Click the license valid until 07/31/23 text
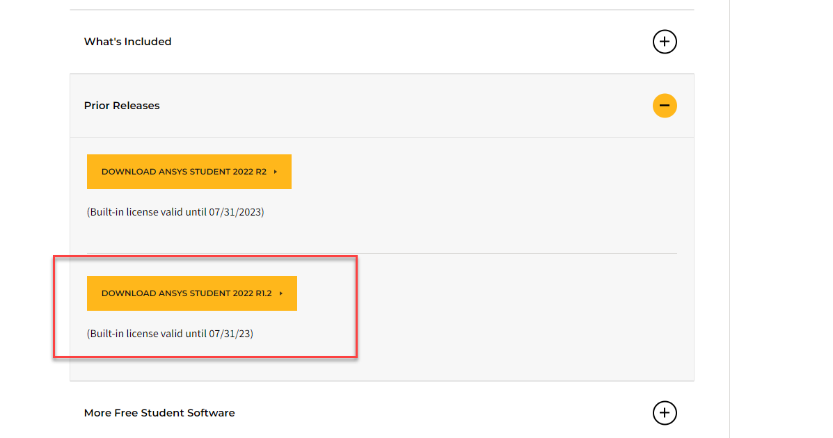The height and width of the screenshot is (438, 833). pos(170,334)
